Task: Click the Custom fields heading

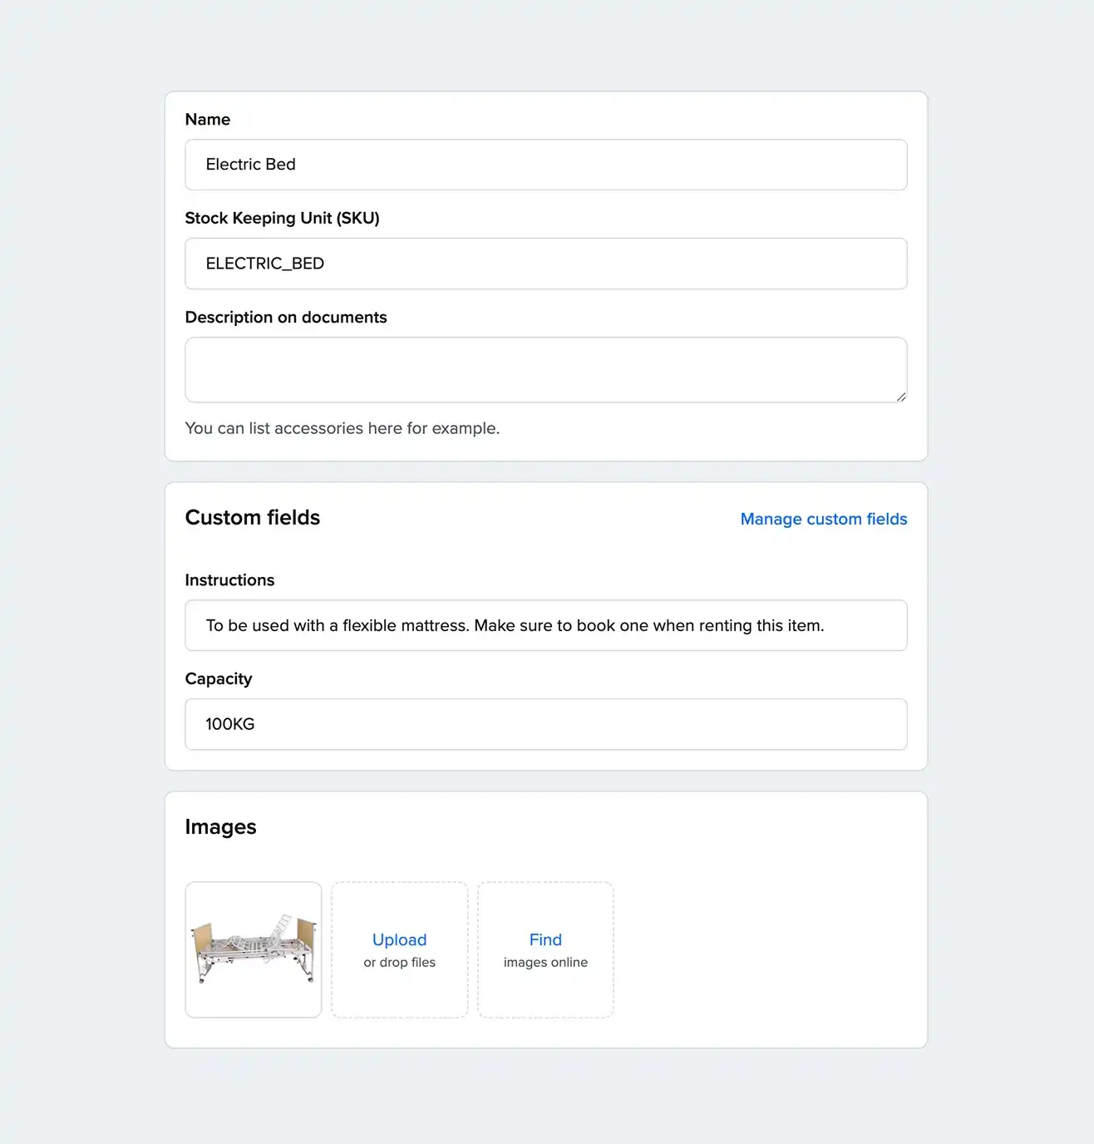Action: point(253,517)
